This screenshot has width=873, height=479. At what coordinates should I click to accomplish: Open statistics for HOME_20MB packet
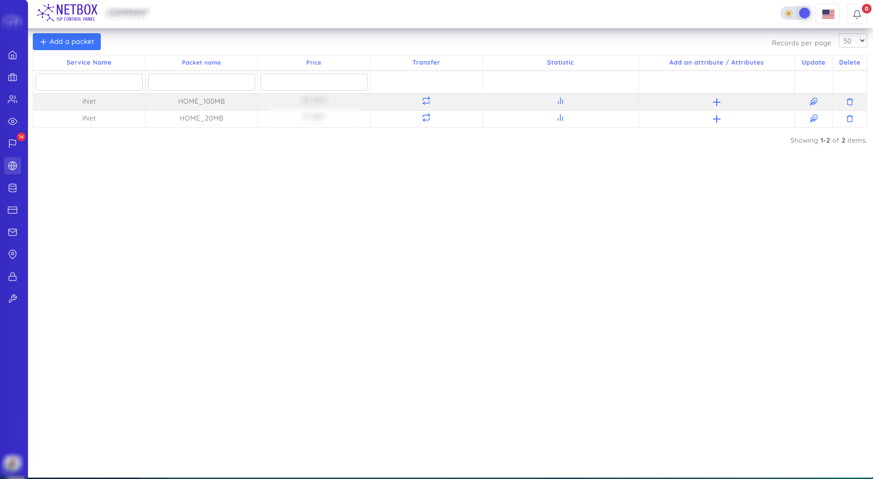(x=560, y=118)
